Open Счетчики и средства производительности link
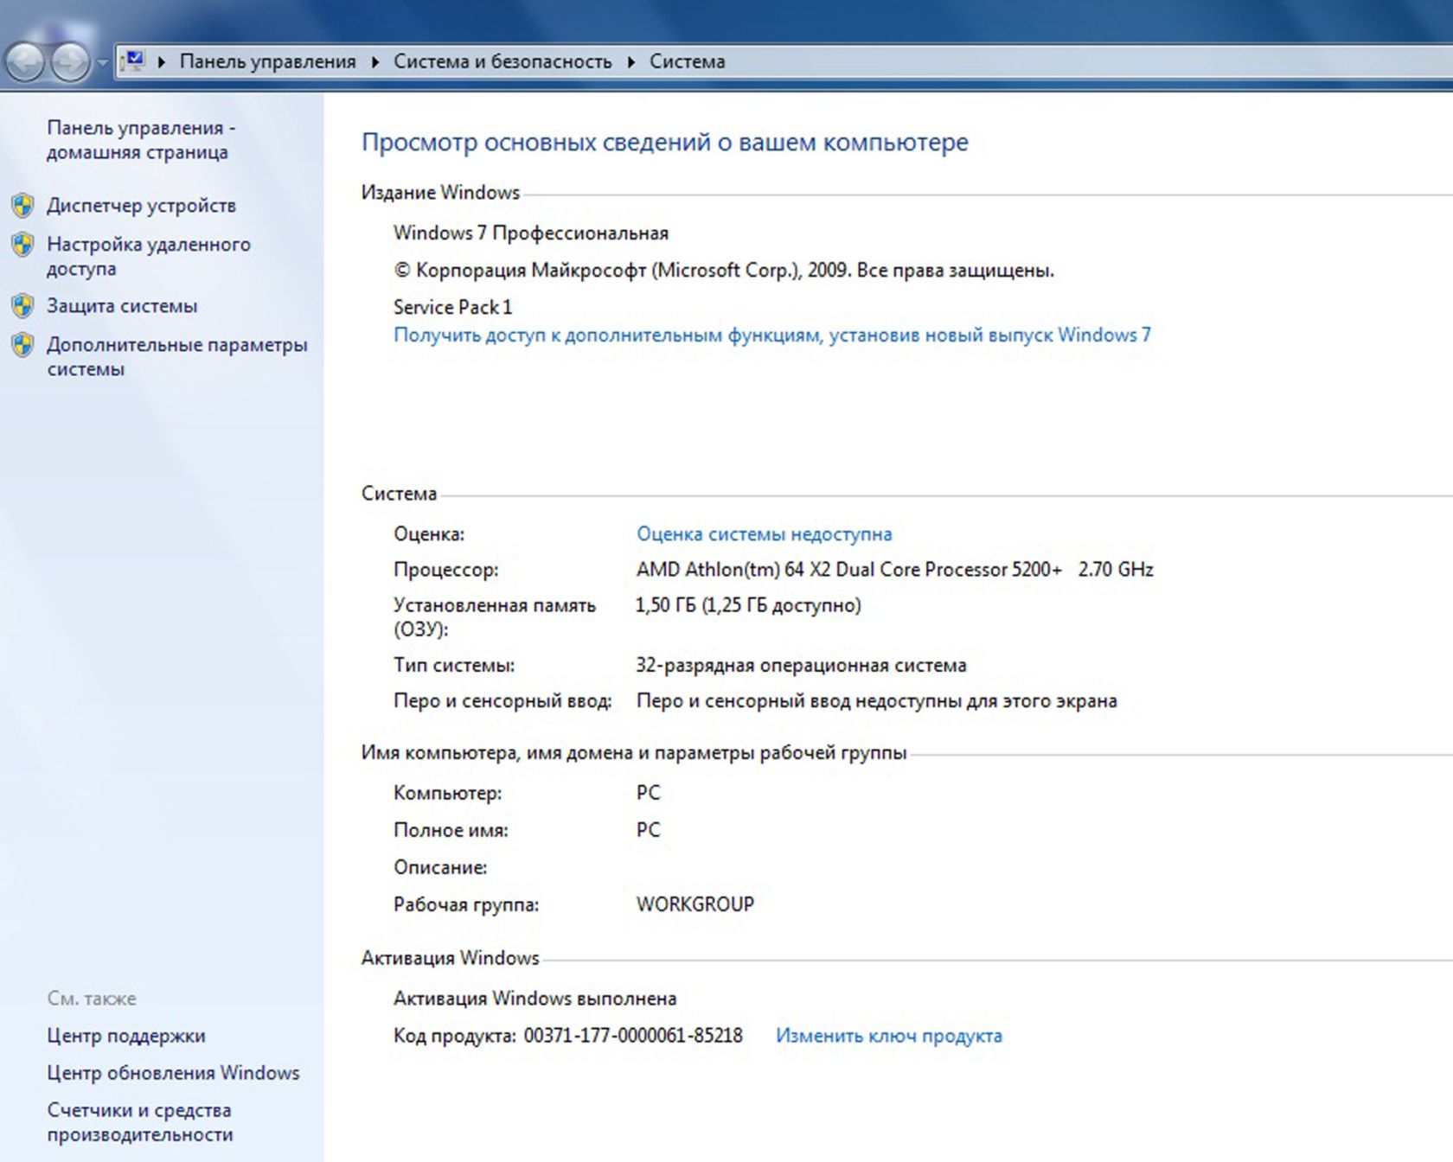This screenshot has width=1453, height=1162. click(x=140, y=1122)
